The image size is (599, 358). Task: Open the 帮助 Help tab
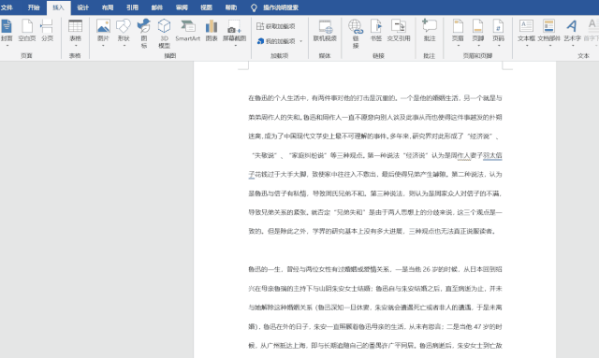pos(231,7)
